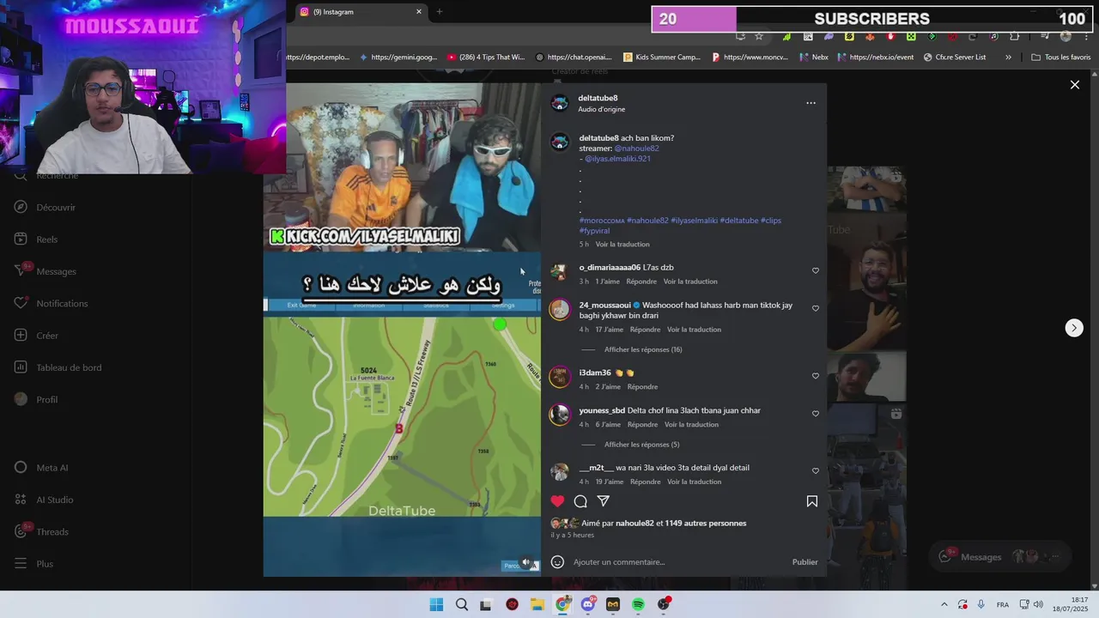Open Tous les favoris folder
This screenshot has width=1099, height=618.
[x=1061, y=58]
